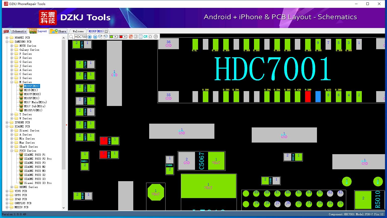This screenshot has width=387, height=218.
Task: Expand the VIVO PCB tree node
Action: [x=7, y=191]
